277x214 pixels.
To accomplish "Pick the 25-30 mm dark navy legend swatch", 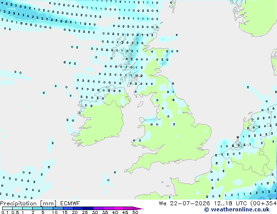I will pyautogui.click(x=88, y=208).
